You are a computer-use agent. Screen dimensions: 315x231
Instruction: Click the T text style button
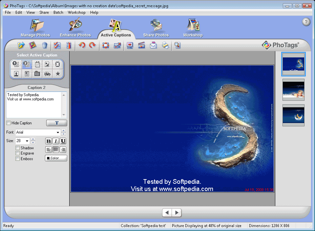(x=57, y=123)
